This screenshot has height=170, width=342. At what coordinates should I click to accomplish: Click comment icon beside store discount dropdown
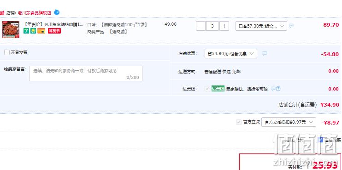point(265,53)
